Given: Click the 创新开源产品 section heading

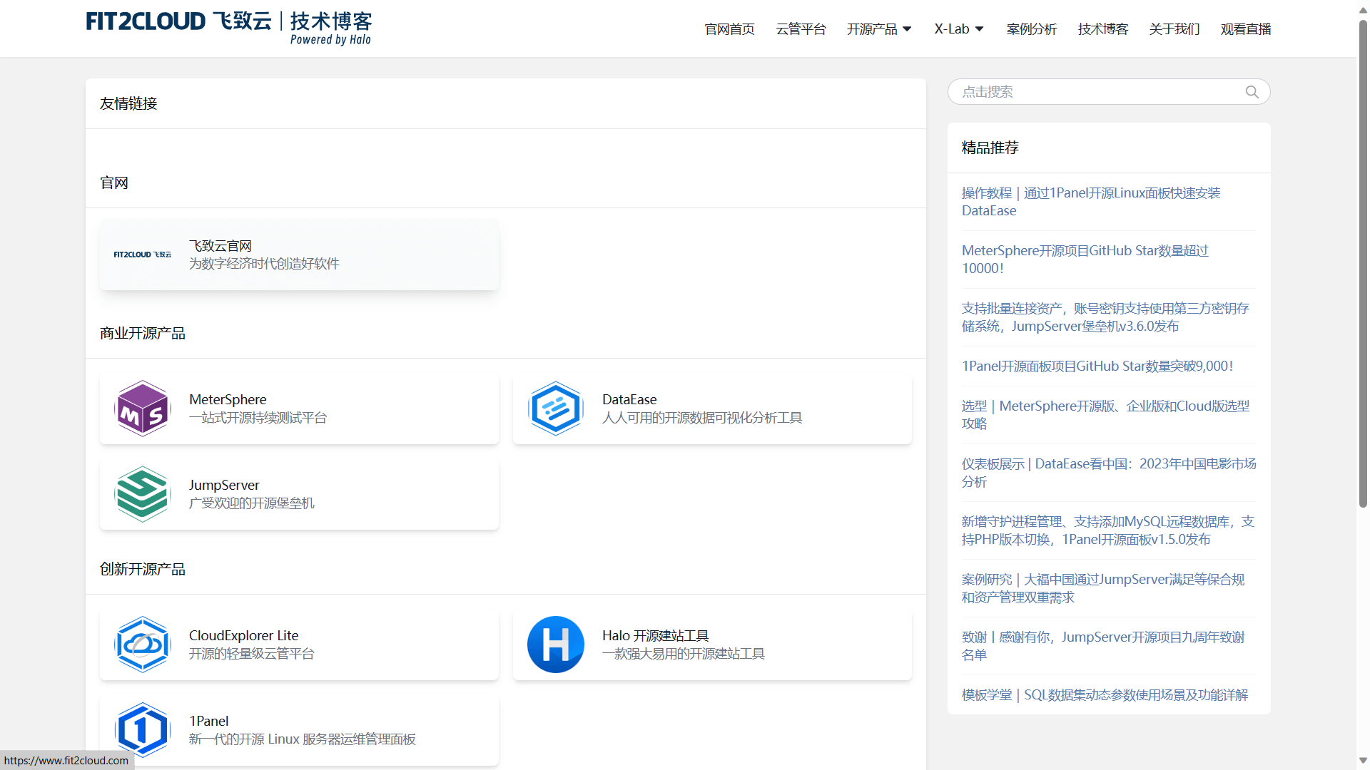Looking at the screenshot, I should [x=143, y=569].
